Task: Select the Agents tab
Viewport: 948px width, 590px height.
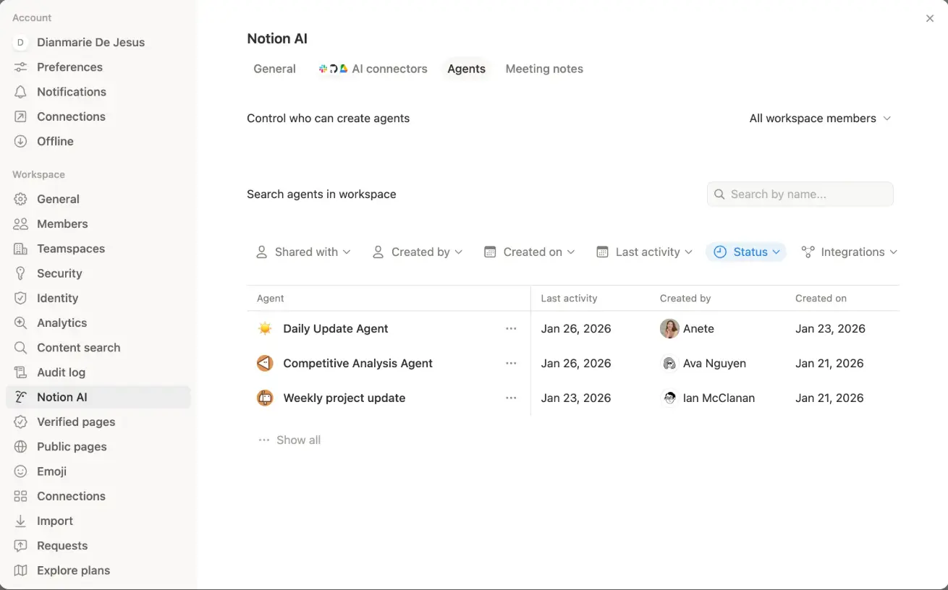Action: pos(466,69)
